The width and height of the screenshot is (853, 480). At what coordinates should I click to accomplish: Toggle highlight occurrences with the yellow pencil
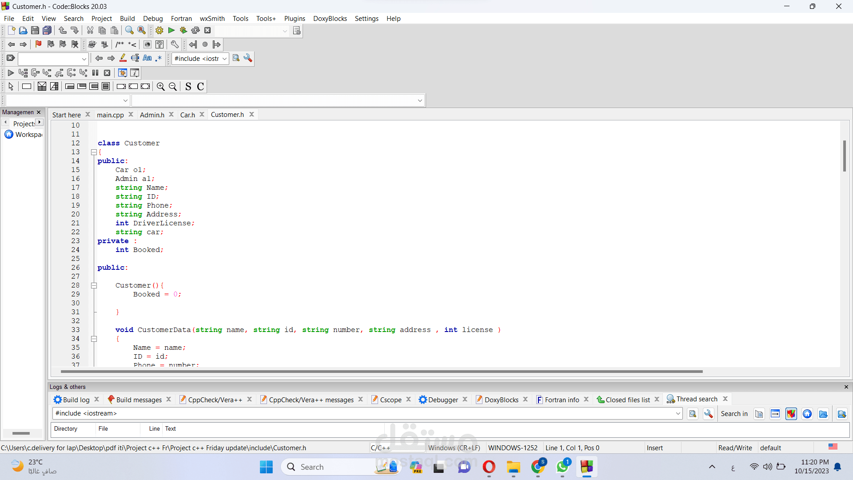pos(123,58)
